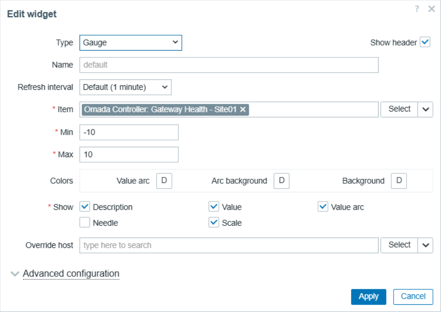441x312 pixels.
Task: Choose the Background color swatch
Action: [x=399, y=181]
